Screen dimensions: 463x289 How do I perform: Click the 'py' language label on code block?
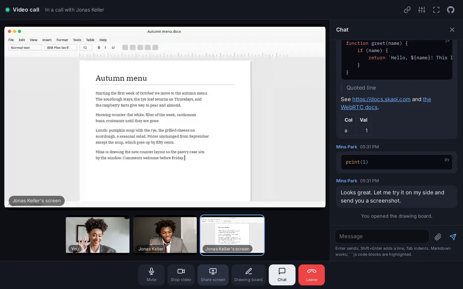[447, 160]
